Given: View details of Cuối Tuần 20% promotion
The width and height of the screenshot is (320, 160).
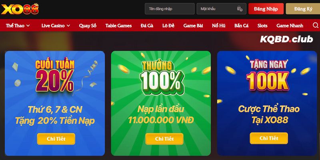Looking at the screenshot, I should coord(56,139).
